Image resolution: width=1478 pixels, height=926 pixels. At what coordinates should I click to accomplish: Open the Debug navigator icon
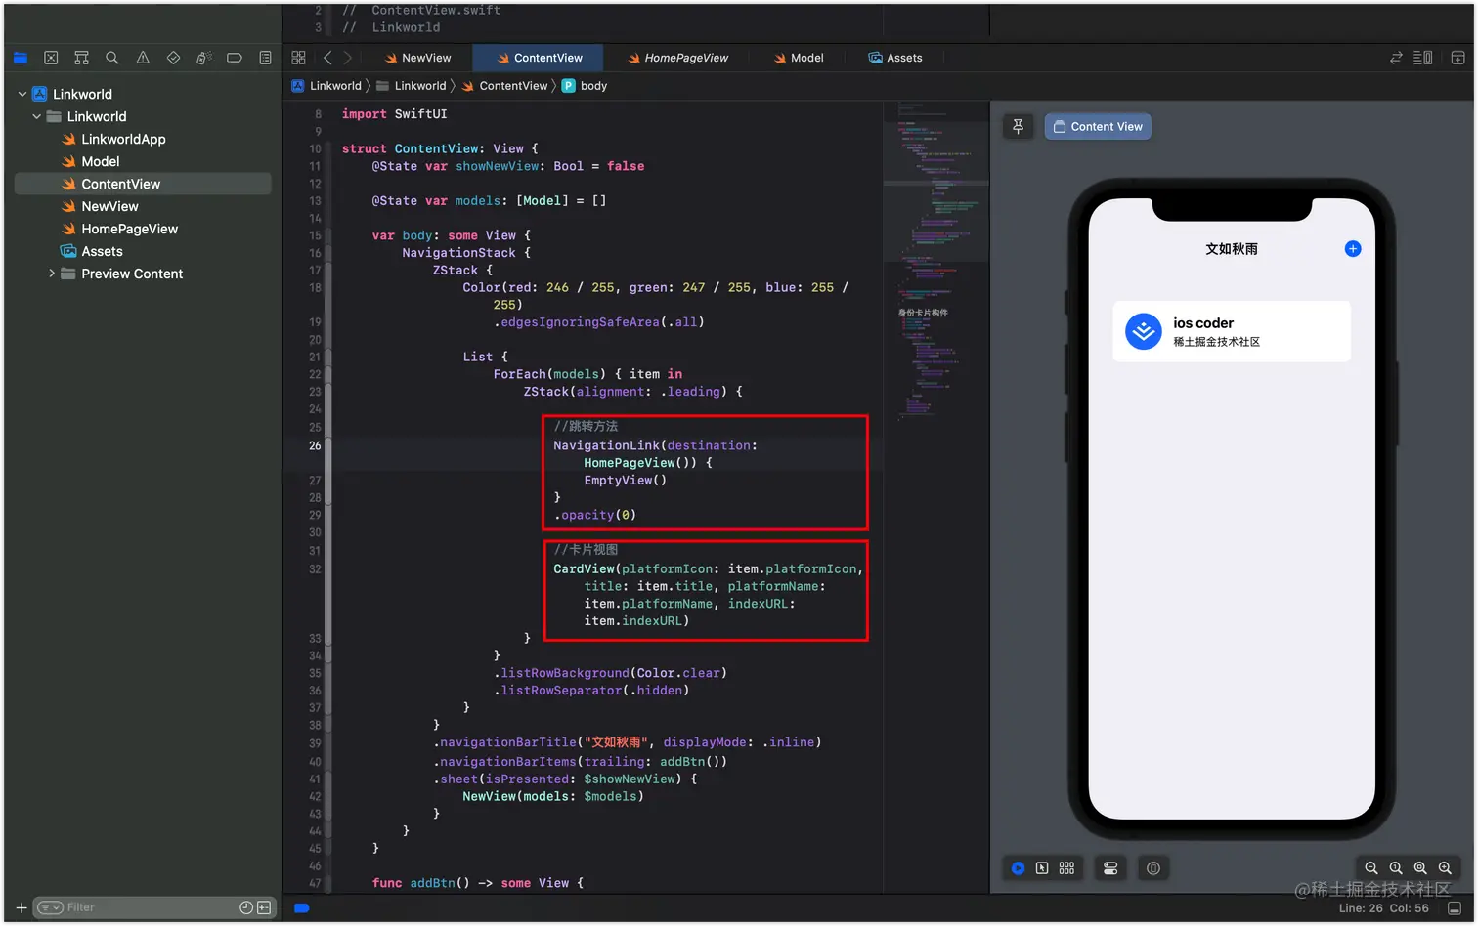pos(203,58)
